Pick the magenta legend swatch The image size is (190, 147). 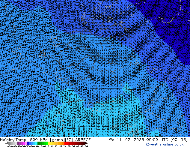[x=24, y=143]
